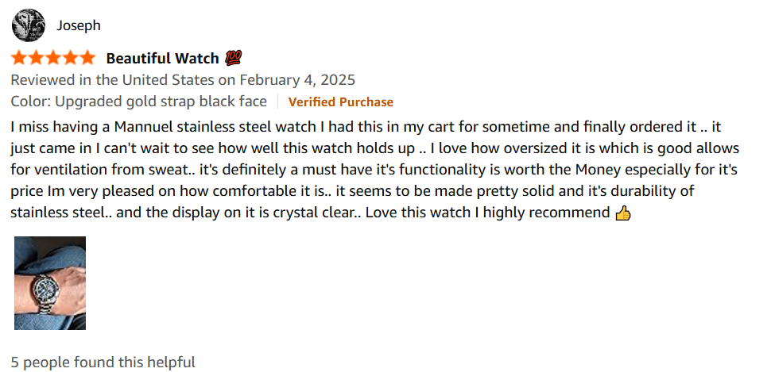Click the February 4, 2025 review date
Viewport: 771px width, 372px height.
296,80
